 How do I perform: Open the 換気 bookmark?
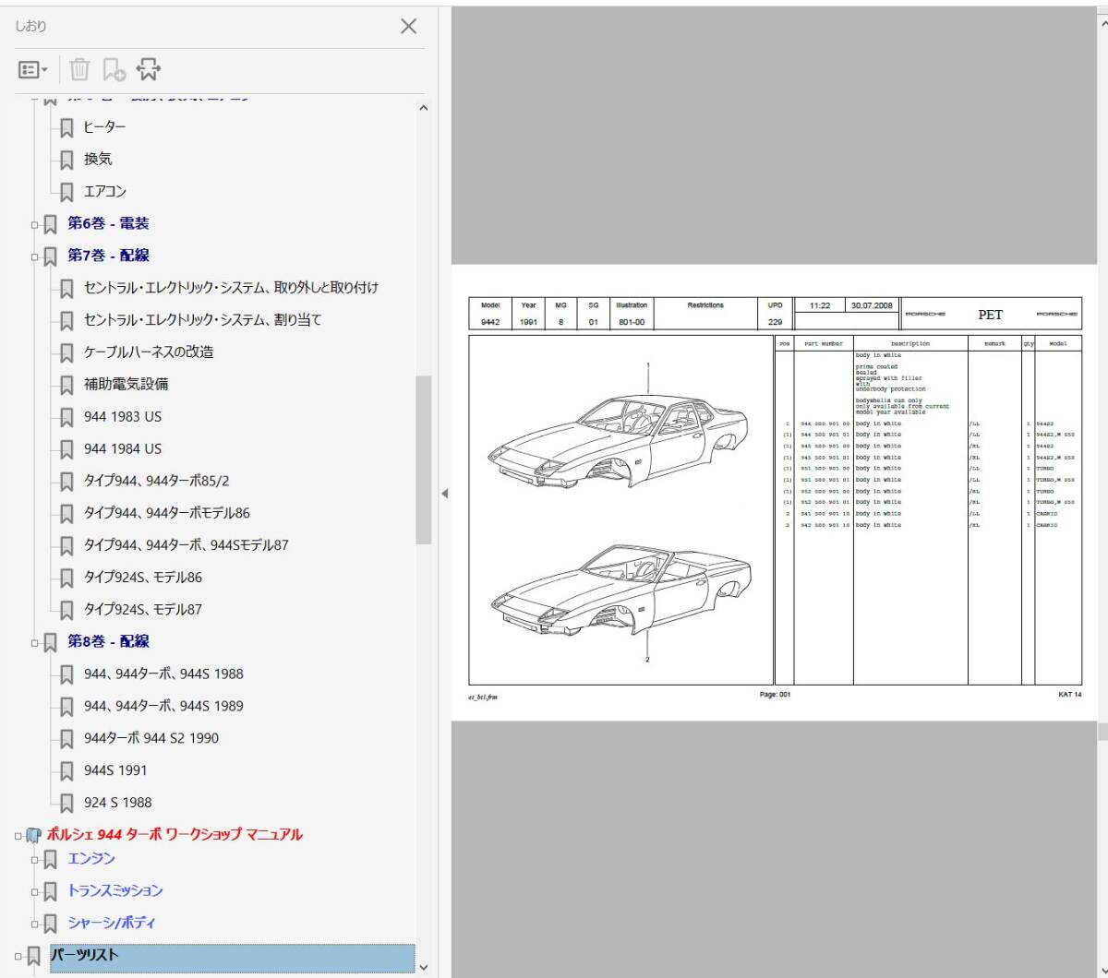[x=98, y=159]
